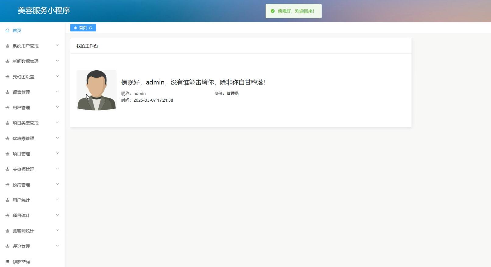Open the 美容师管理 menu label
Viewport: 491px width, 267px height.
pos(23,169)
